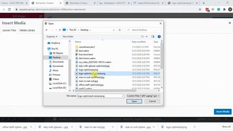Open menu for lady-with-glasses download
Image resolution: width=233 pixels, height=131 pixels.
click(x=72, y=127)
